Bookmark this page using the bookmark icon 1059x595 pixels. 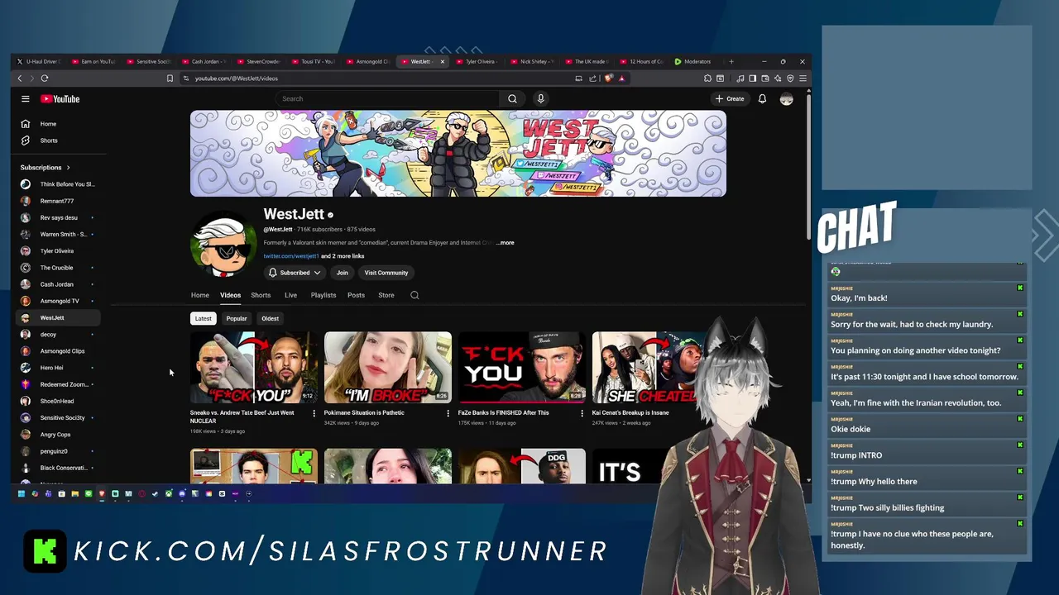pos(170,79)
